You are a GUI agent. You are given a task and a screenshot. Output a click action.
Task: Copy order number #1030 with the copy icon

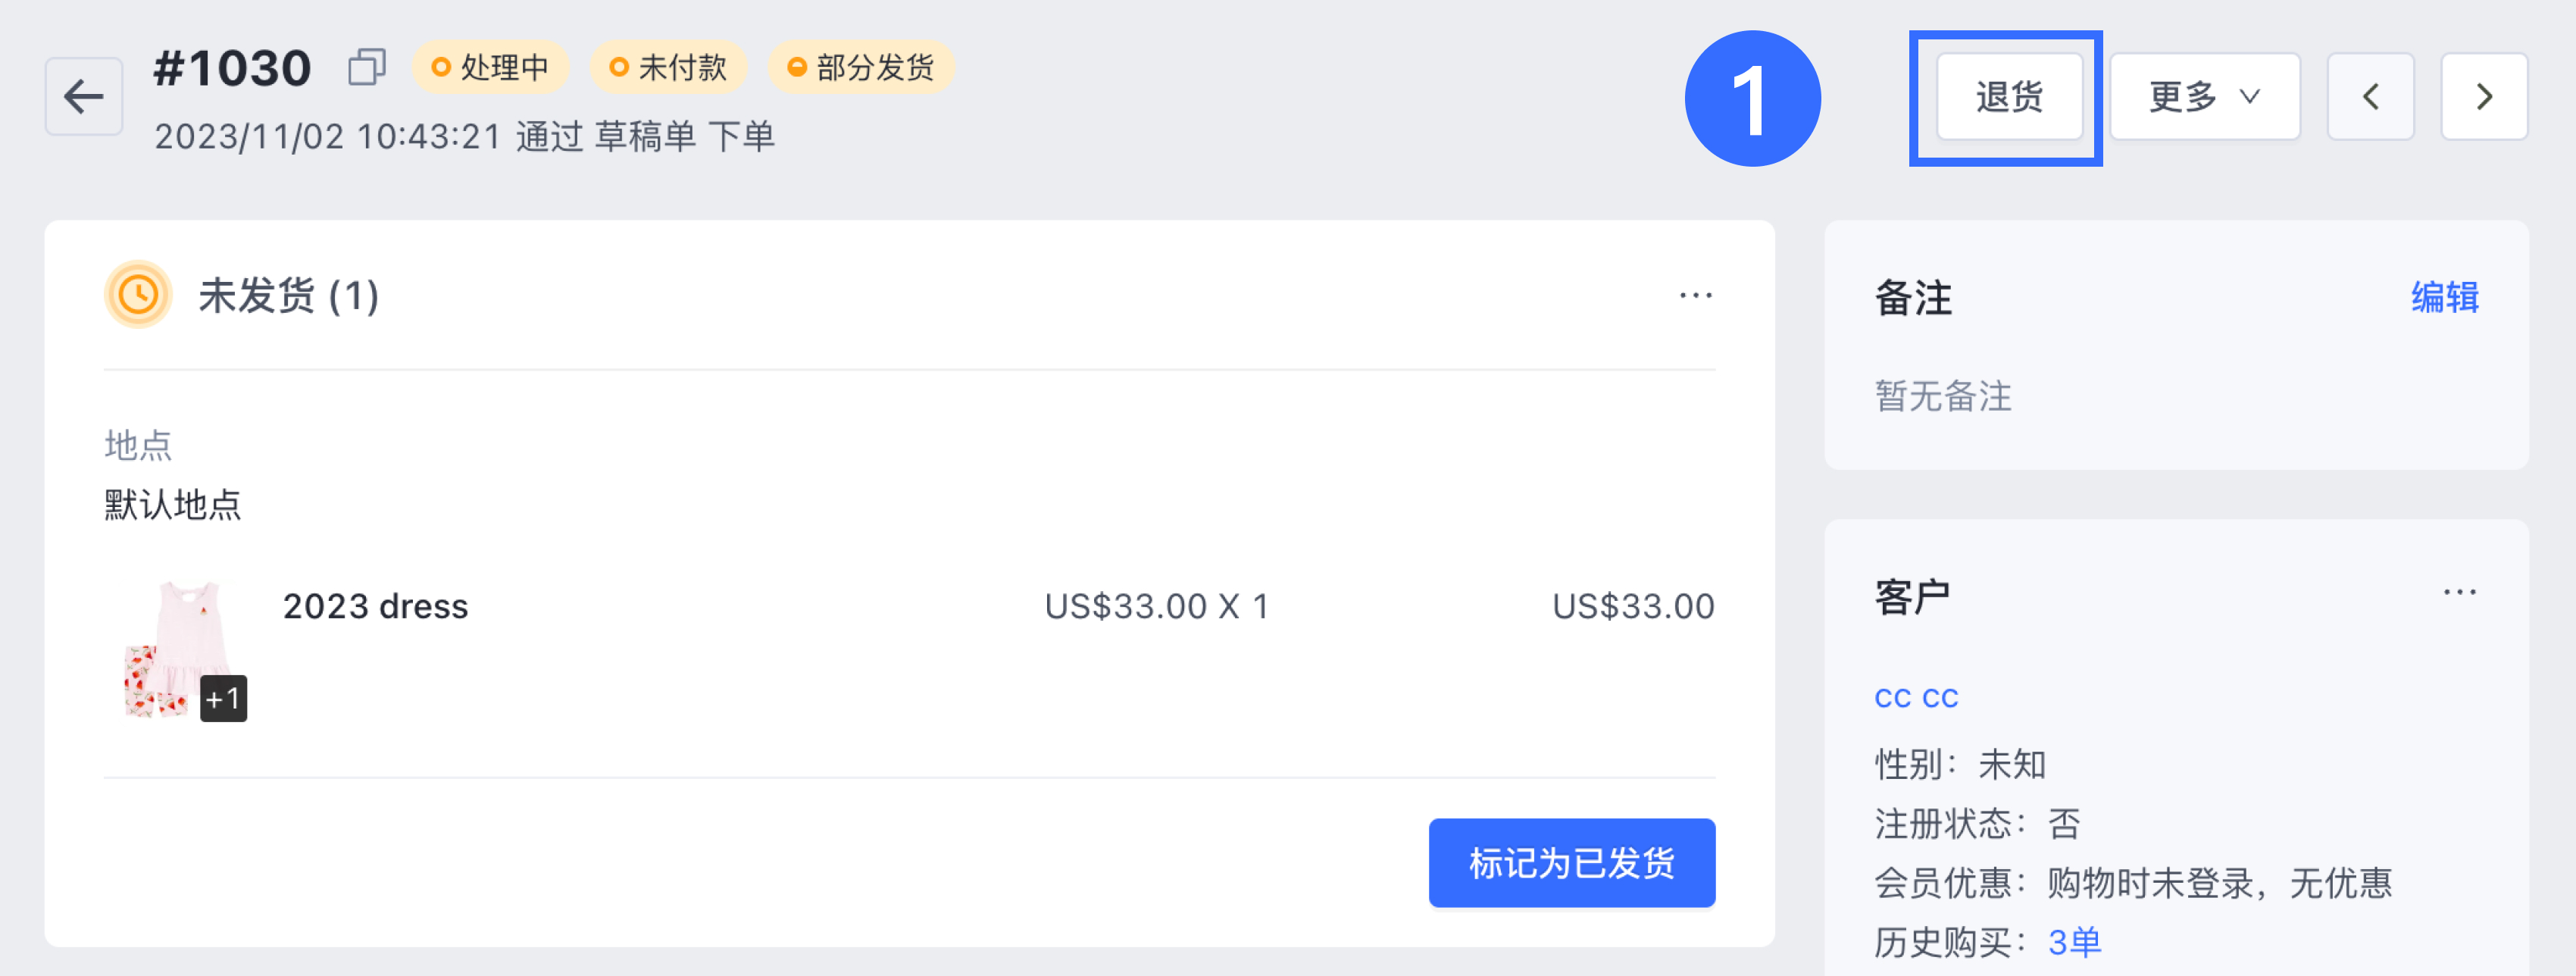(x=367, y=67)
